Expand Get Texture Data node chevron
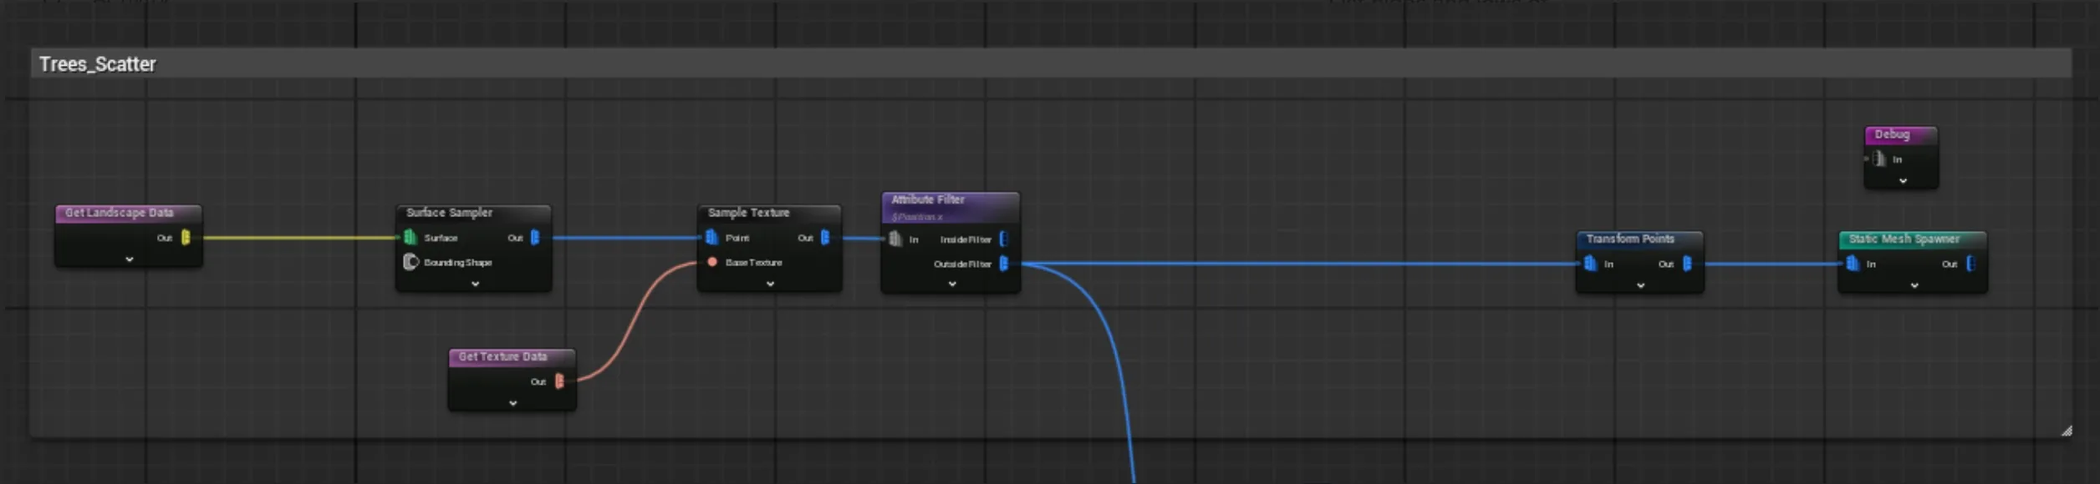This screenshot has height=484, width=2100. coord(512,403)
